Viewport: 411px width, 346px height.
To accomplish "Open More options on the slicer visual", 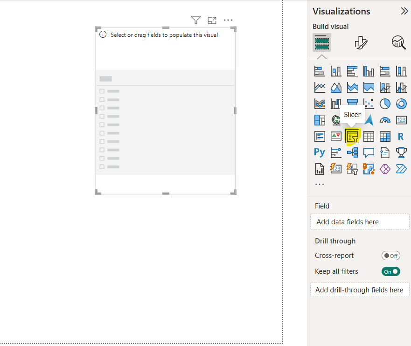I will pos(228,20).
